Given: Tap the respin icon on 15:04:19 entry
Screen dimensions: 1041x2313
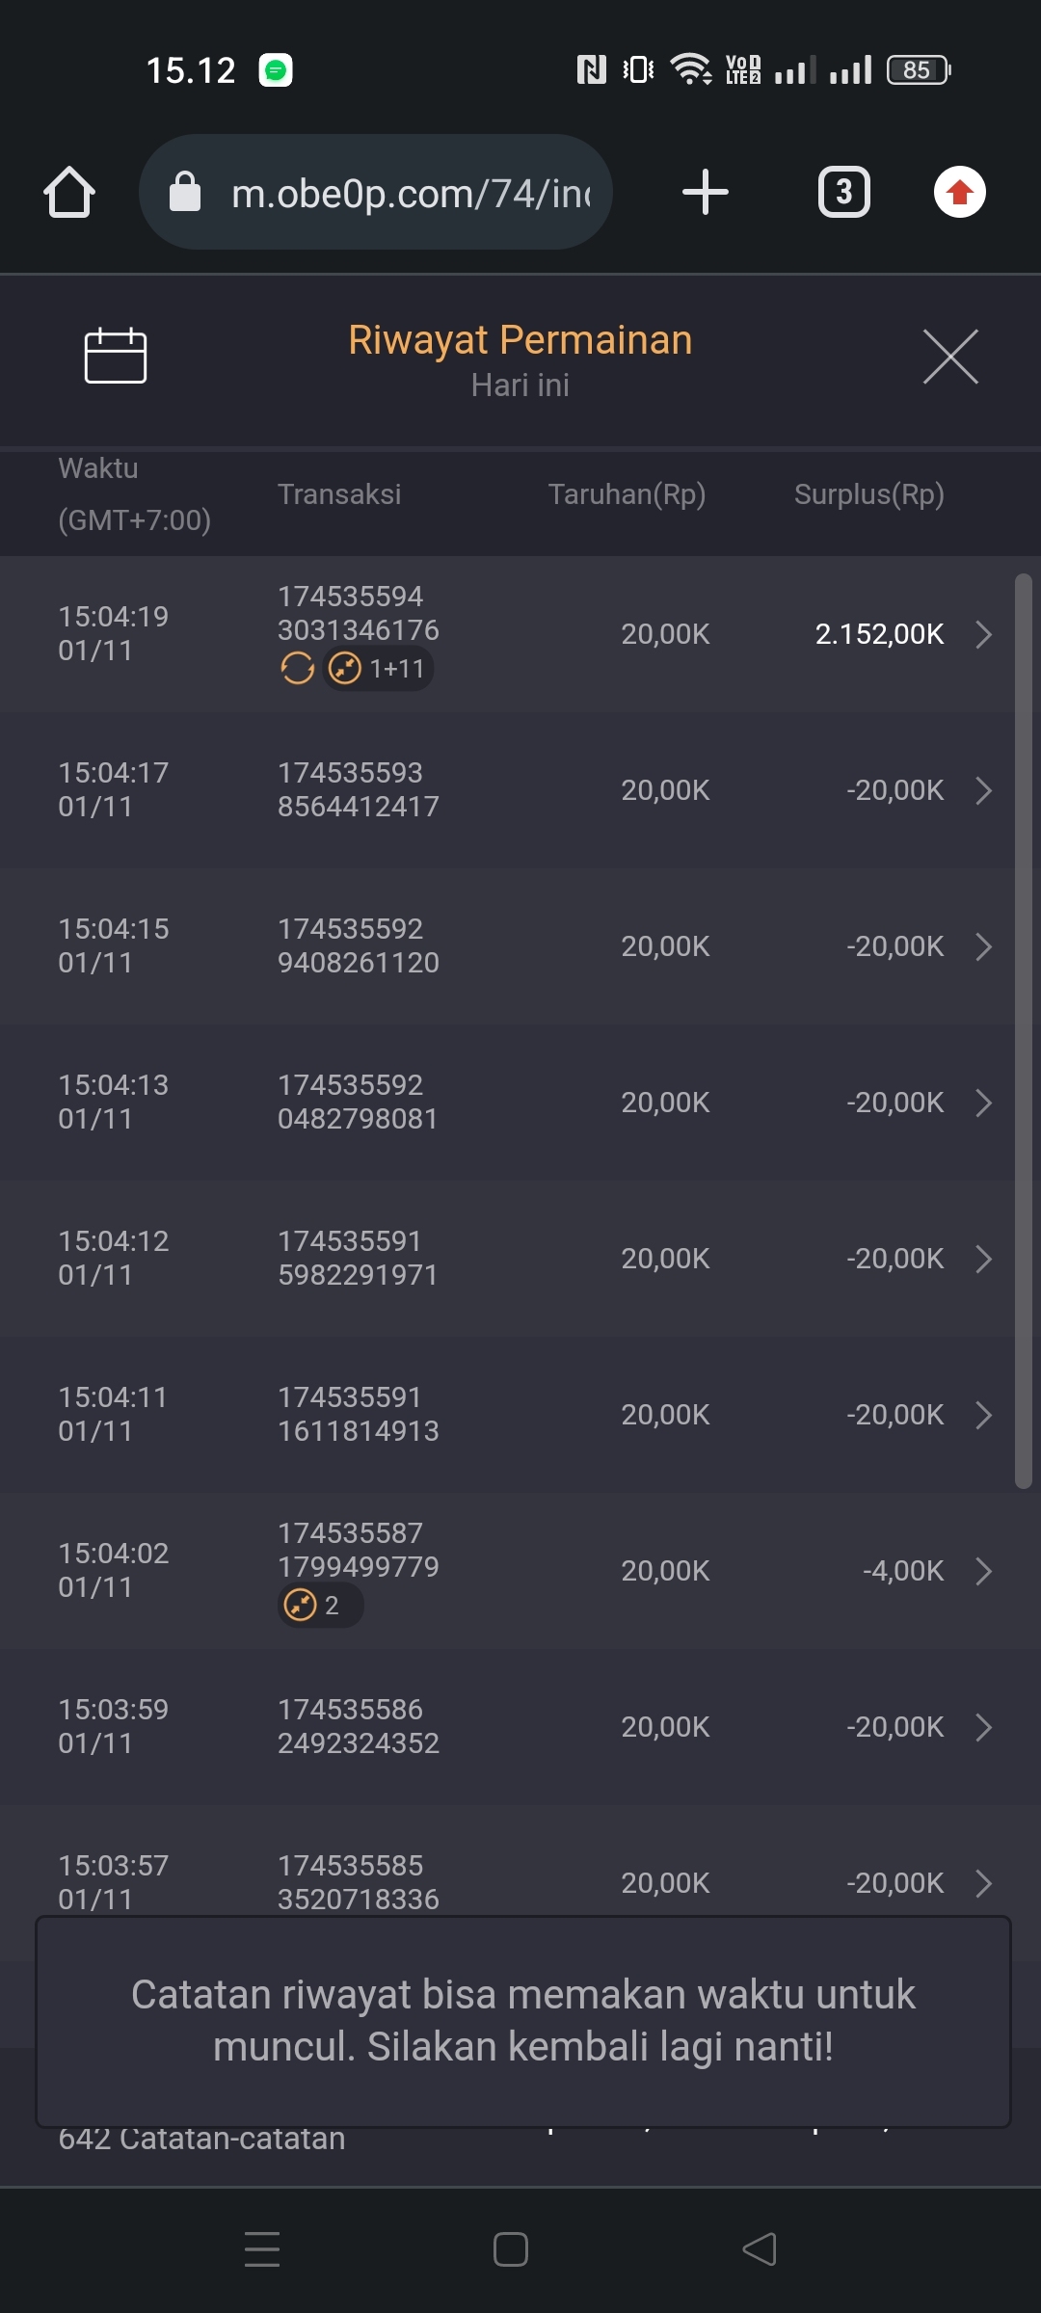Looking at the screenshot, I should pos(297,668).
